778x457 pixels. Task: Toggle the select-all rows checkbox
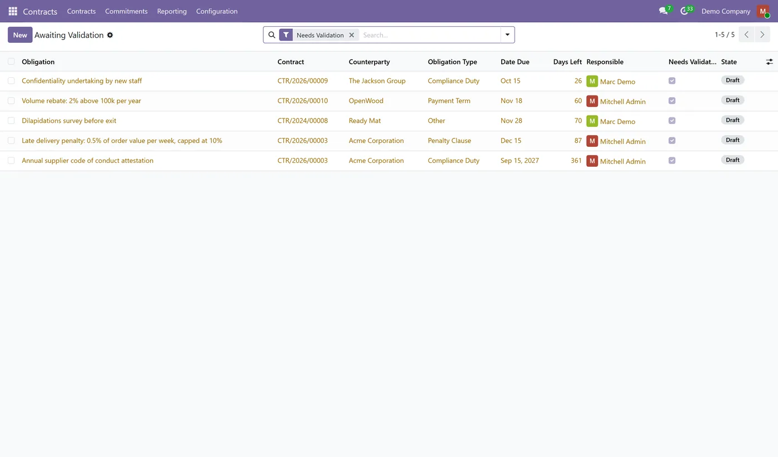[x=11, y=61]
